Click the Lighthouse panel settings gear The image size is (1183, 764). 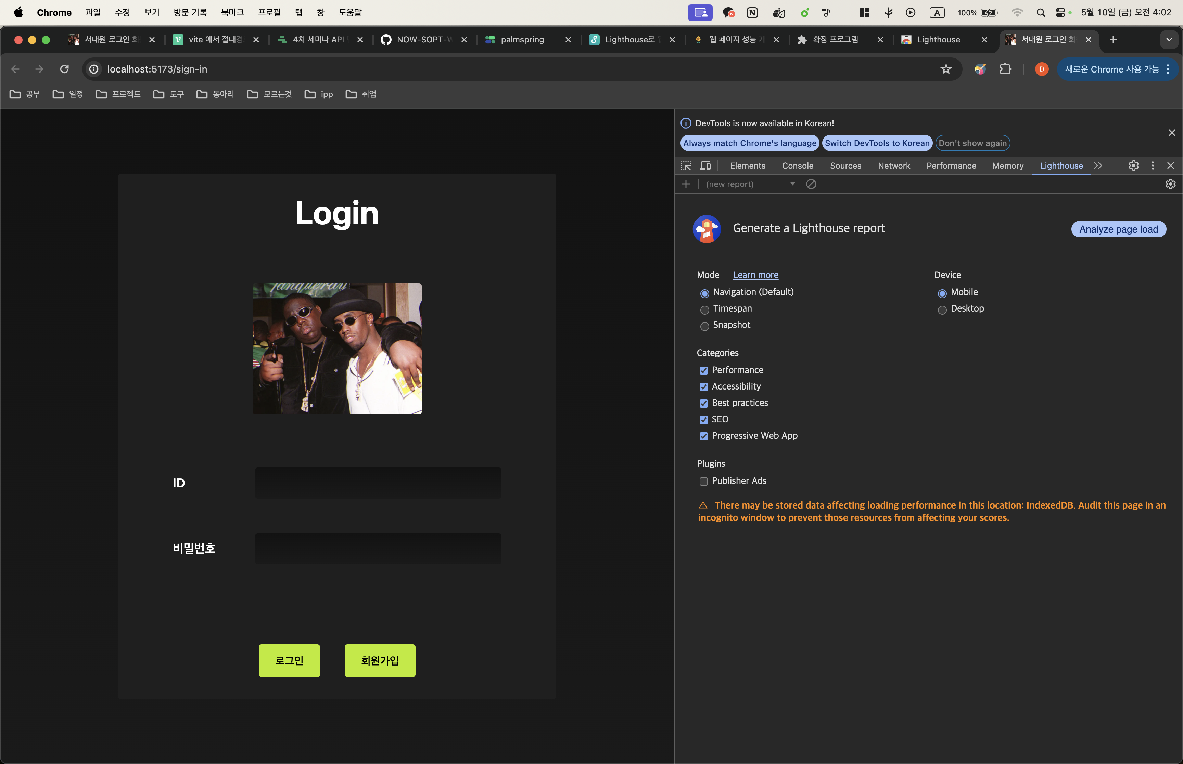(1171, 184)
